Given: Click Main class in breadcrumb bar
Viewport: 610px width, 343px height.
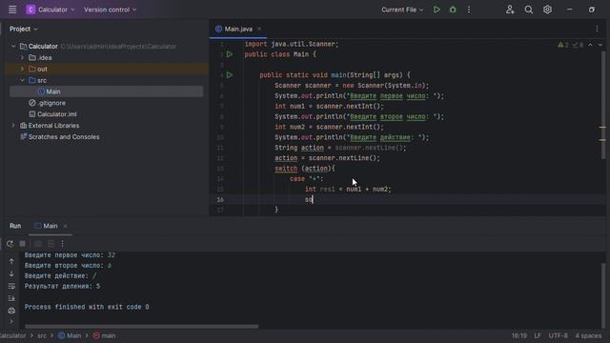Looking at the screenshot, I should 70,335.
